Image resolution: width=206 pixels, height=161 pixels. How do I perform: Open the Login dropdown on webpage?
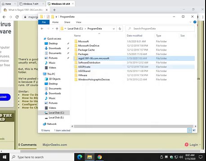click(193, 144)
